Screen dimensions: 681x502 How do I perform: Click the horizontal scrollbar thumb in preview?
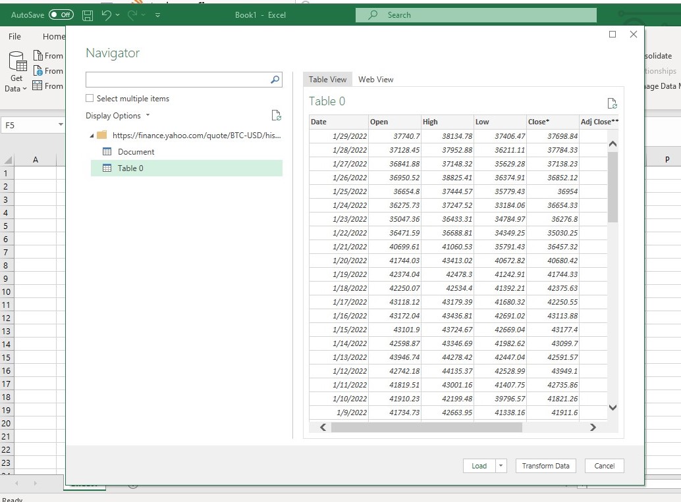tap(427, 428)
